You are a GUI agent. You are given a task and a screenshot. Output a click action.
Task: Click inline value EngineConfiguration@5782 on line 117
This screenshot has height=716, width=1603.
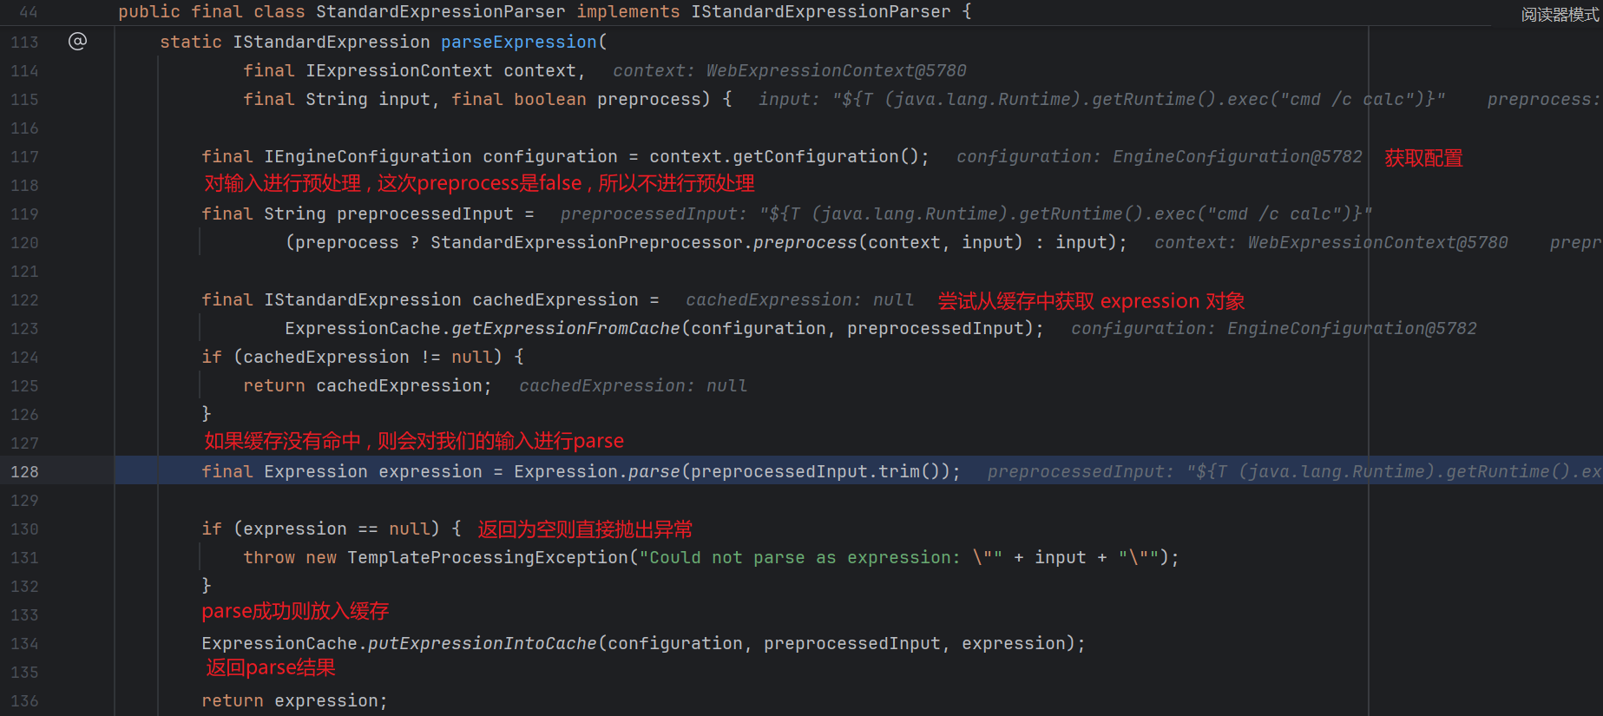click(x=1237, y=156)
